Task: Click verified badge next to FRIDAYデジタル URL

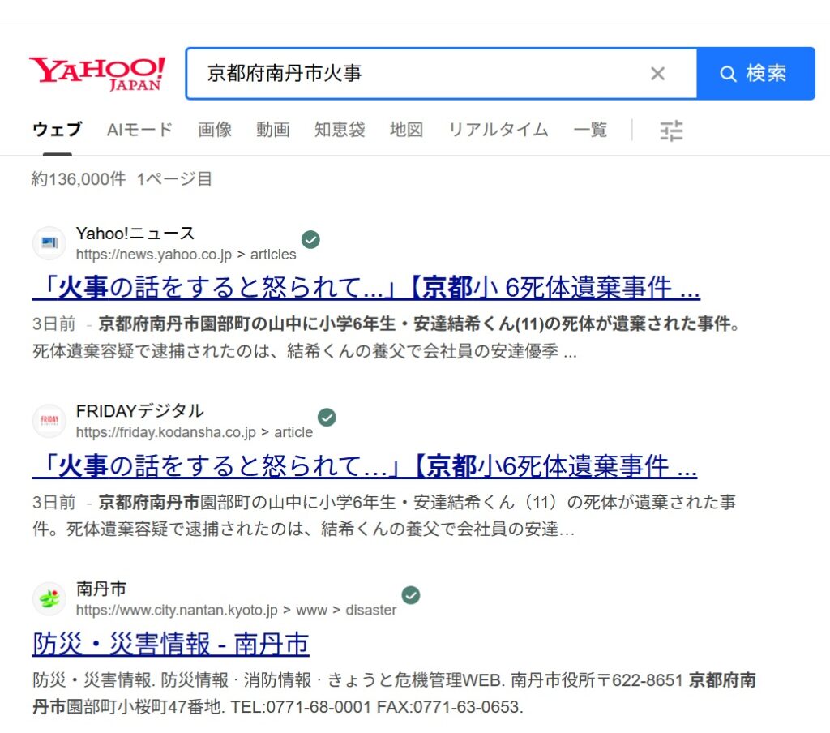Action: tap(327, 418)
